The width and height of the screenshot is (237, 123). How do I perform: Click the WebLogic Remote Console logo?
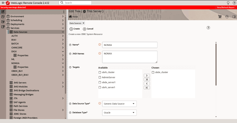pos(8,3)
